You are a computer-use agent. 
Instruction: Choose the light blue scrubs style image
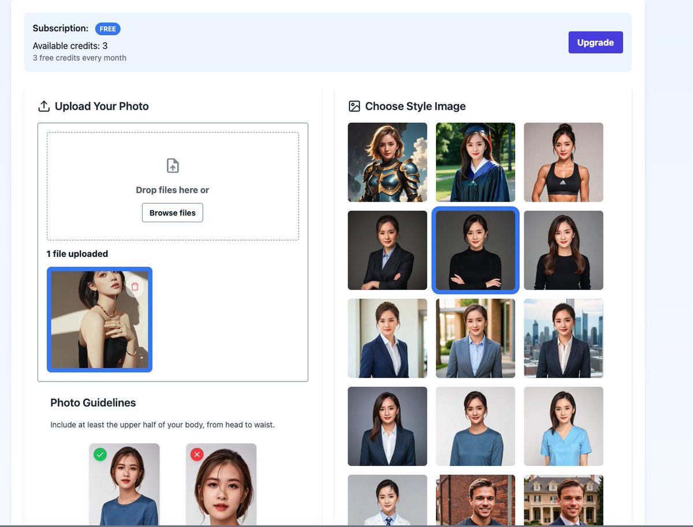(564, 426)
